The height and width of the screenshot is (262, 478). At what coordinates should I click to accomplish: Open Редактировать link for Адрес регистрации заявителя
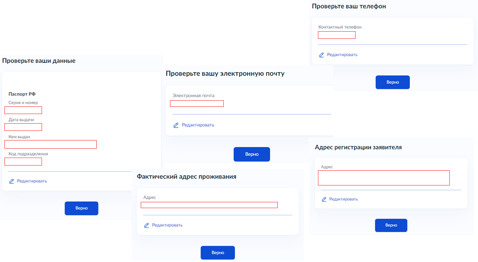coord(343,199)
